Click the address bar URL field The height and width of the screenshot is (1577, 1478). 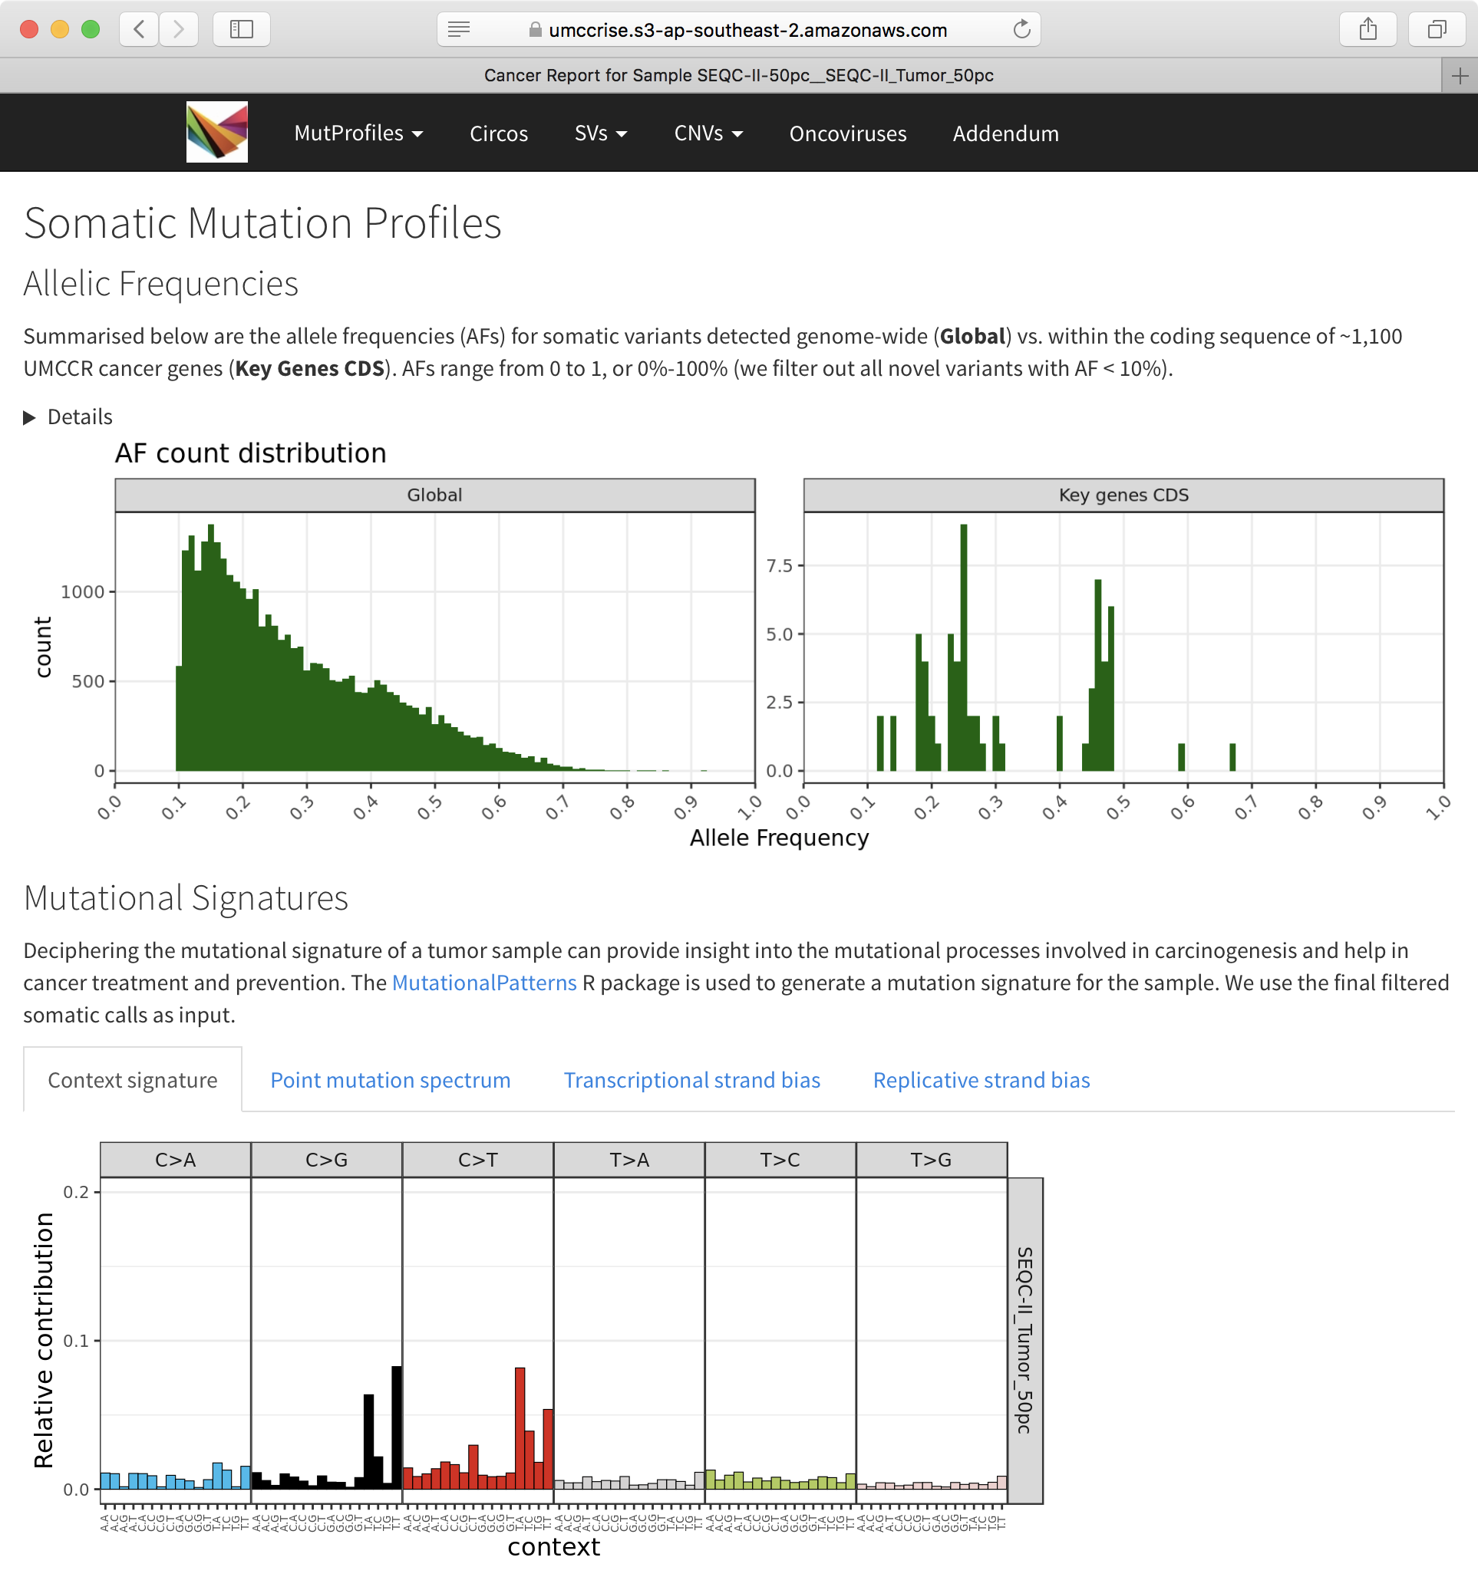pyautogui.click(x=738, y=29)
